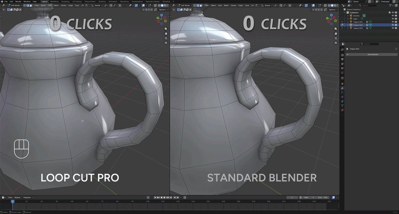The width and height of the screenshot is (399, 214).
Task: Click the zoom magnifier icon in left viewport
Action: (166, 29)
